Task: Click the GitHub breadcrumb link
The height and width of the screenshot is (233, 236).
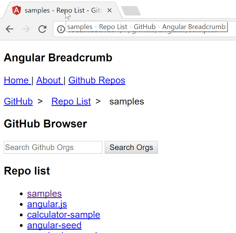Action: click(18, 101)
